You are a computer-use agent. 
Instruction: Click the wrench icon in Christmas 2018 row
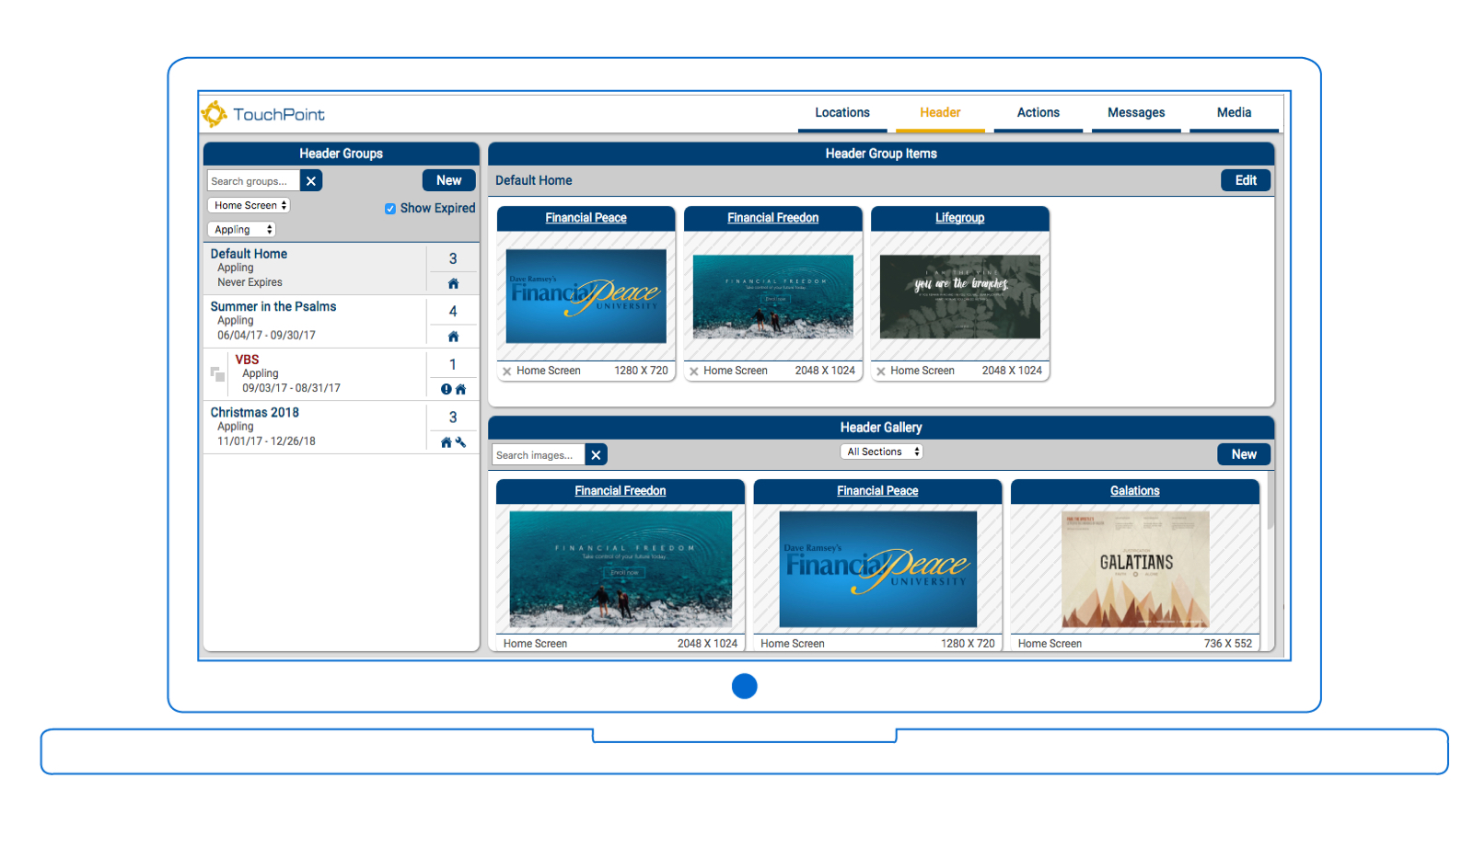(460, 442)
